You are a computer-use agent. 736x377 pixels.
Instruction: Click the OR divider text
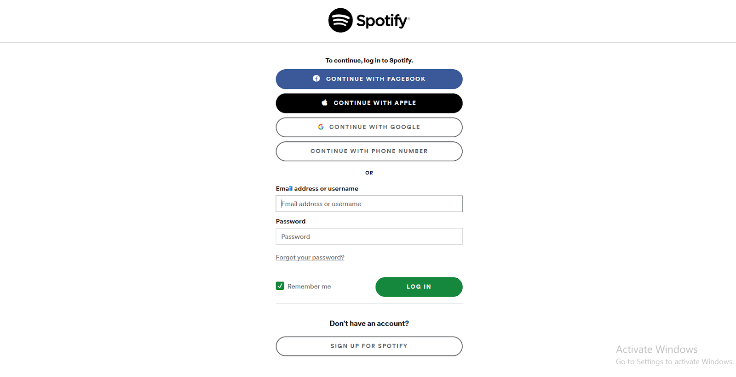click(369, 172)
